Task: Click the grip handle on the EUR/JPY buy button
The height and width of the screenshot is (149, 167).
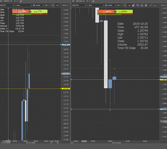Action: click(x=46, y=11)
